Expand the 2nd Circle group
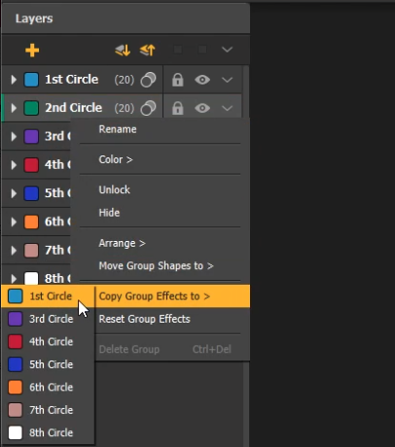Screen dimensions: 395x447 (x=14, y=108)
